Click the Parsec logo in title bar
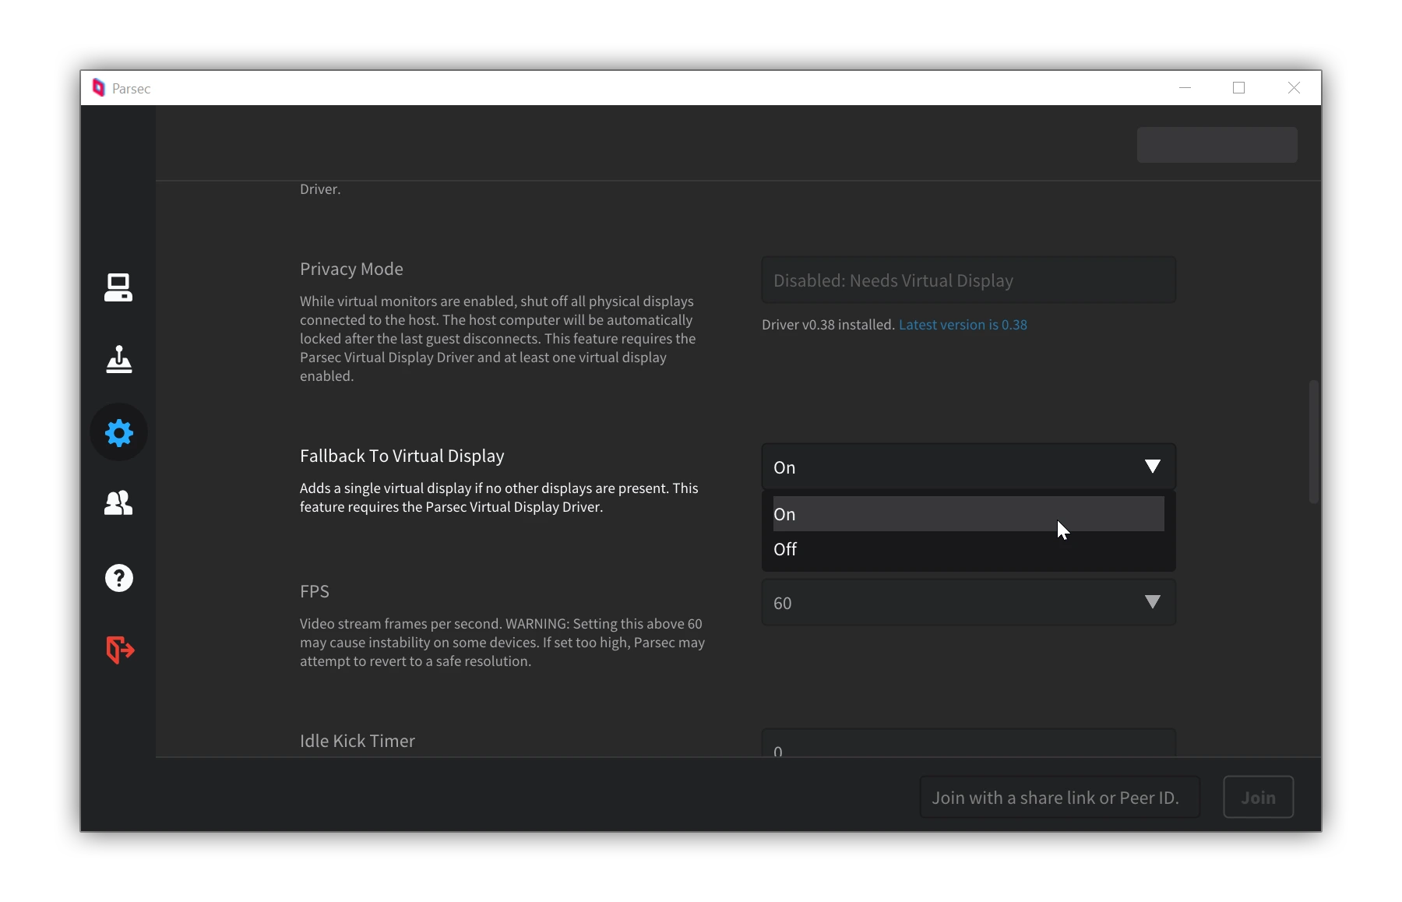Screen dimensions: 1402x902 (98, 88)
